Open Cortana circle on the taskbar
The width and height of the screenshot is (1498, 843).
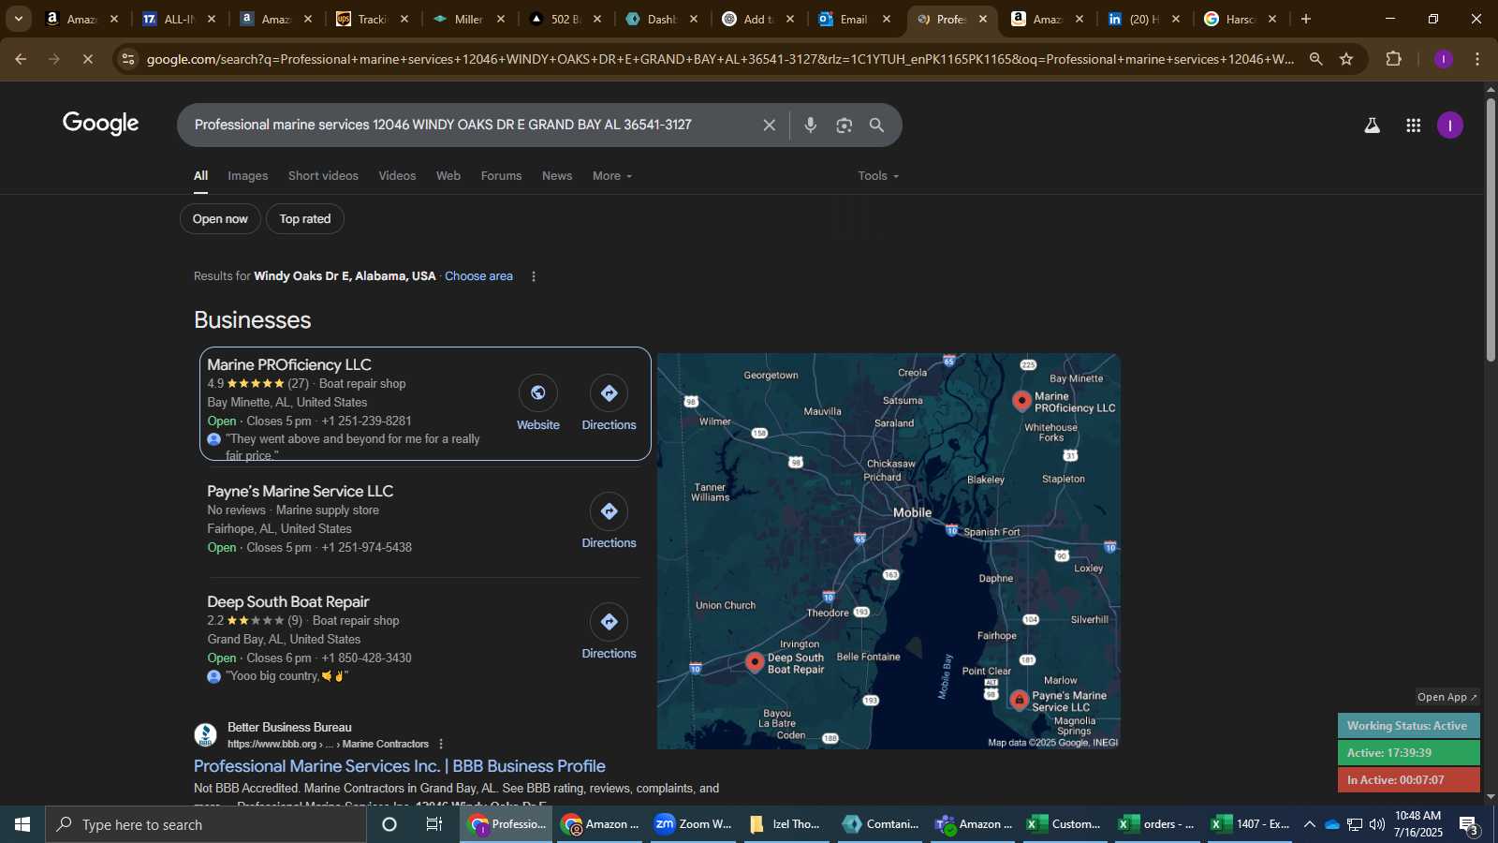[x=389, y=824]
